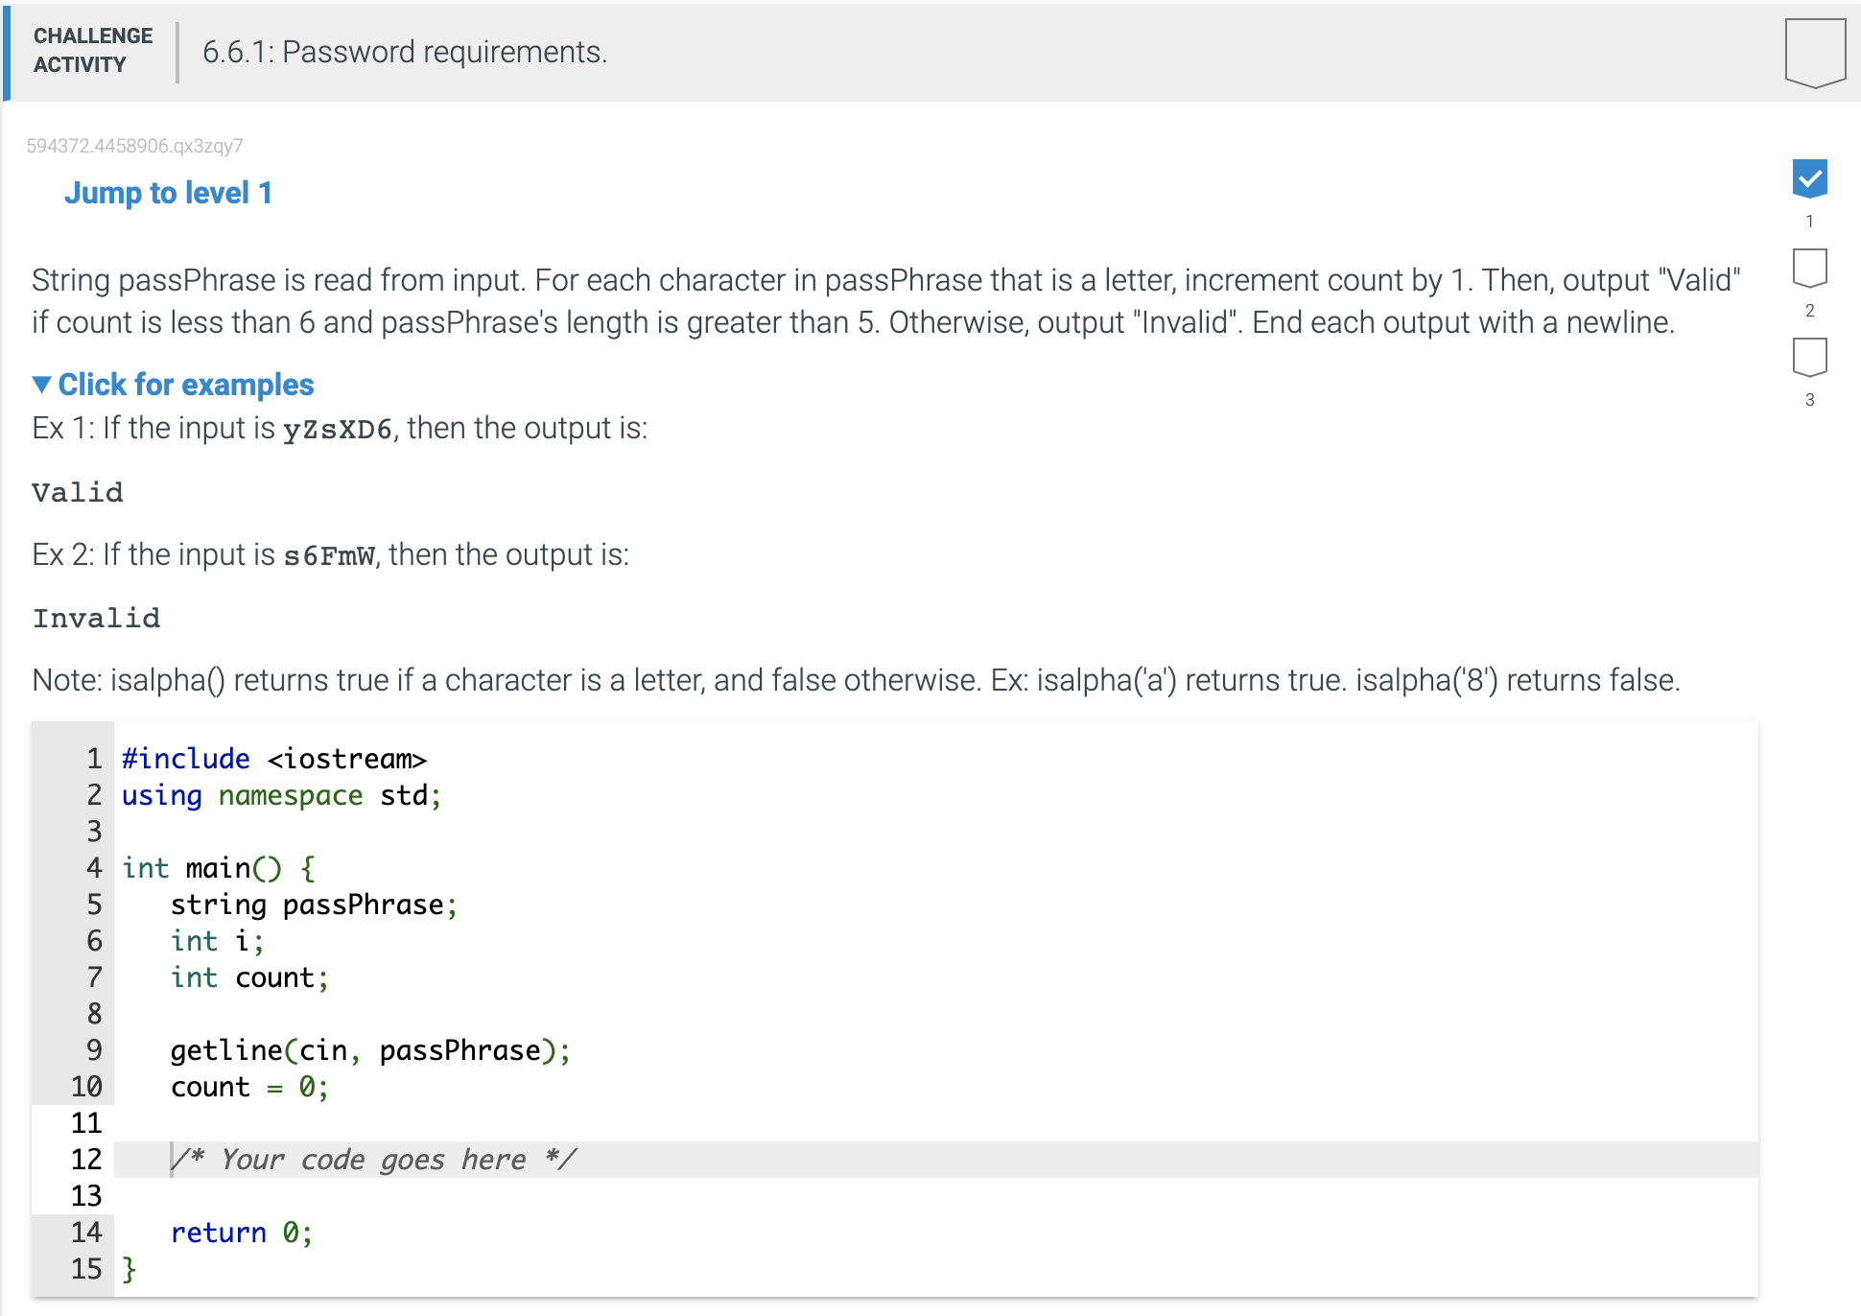The height and width of the screenshot is (1316, 1861).
Task: Click the Click for examples link text
Action: click(185, 384)
